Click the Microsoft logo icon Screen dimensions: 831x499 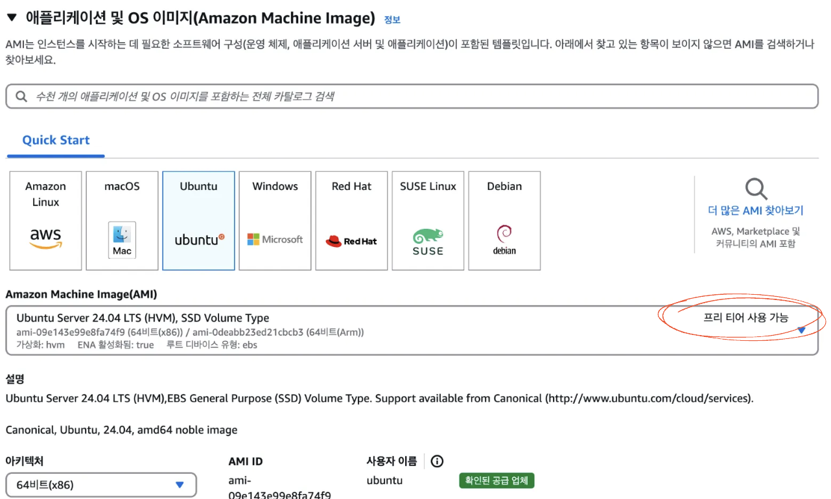click(x=275, y=240)
